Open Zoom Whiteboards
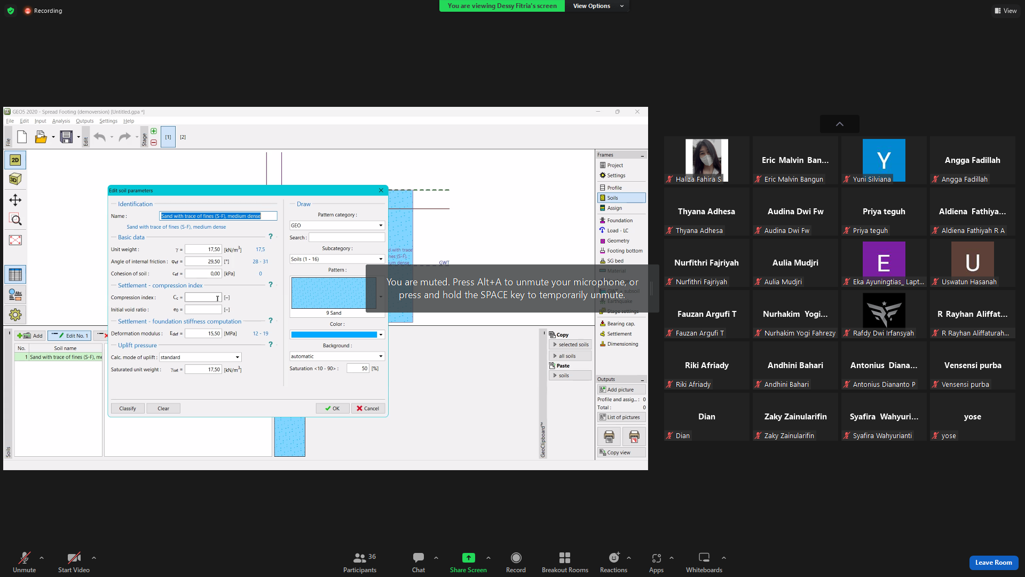This screenshot has height=577, width=1025. pyautogui.click(x=704, y=563)
